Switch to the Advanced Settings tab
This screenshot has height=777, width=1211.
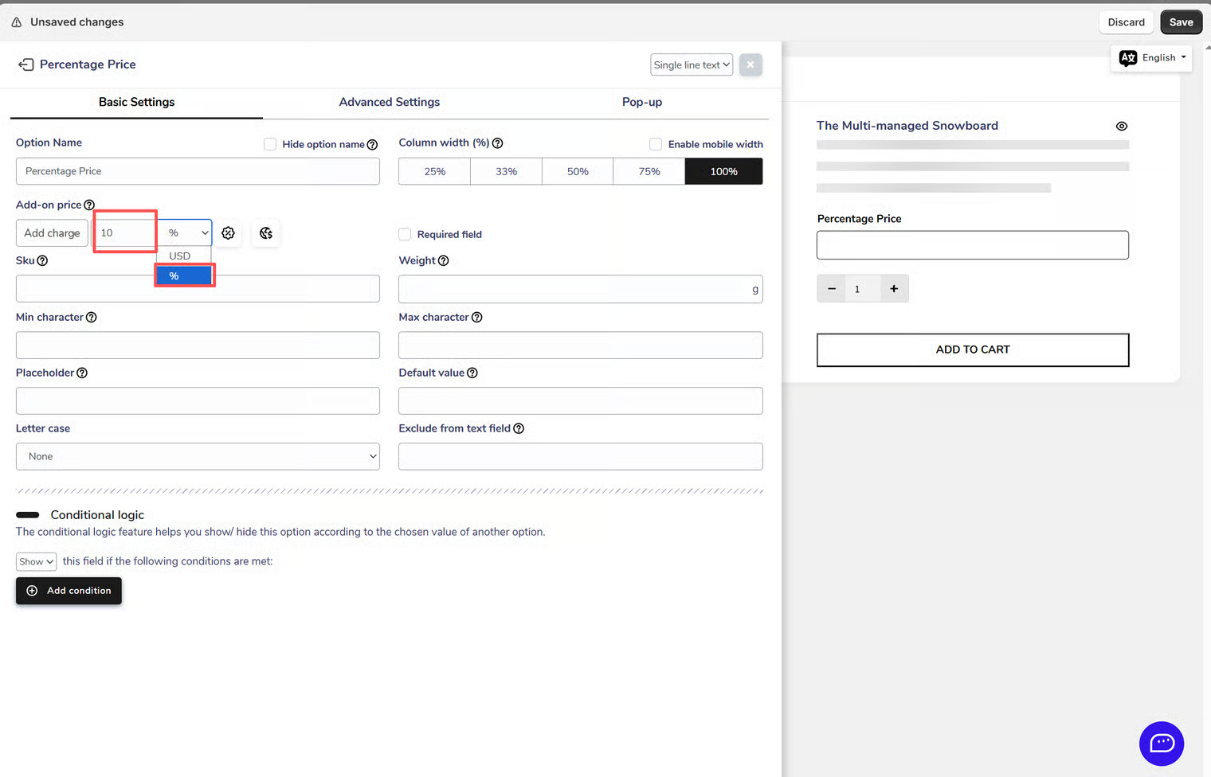point(389,102)
